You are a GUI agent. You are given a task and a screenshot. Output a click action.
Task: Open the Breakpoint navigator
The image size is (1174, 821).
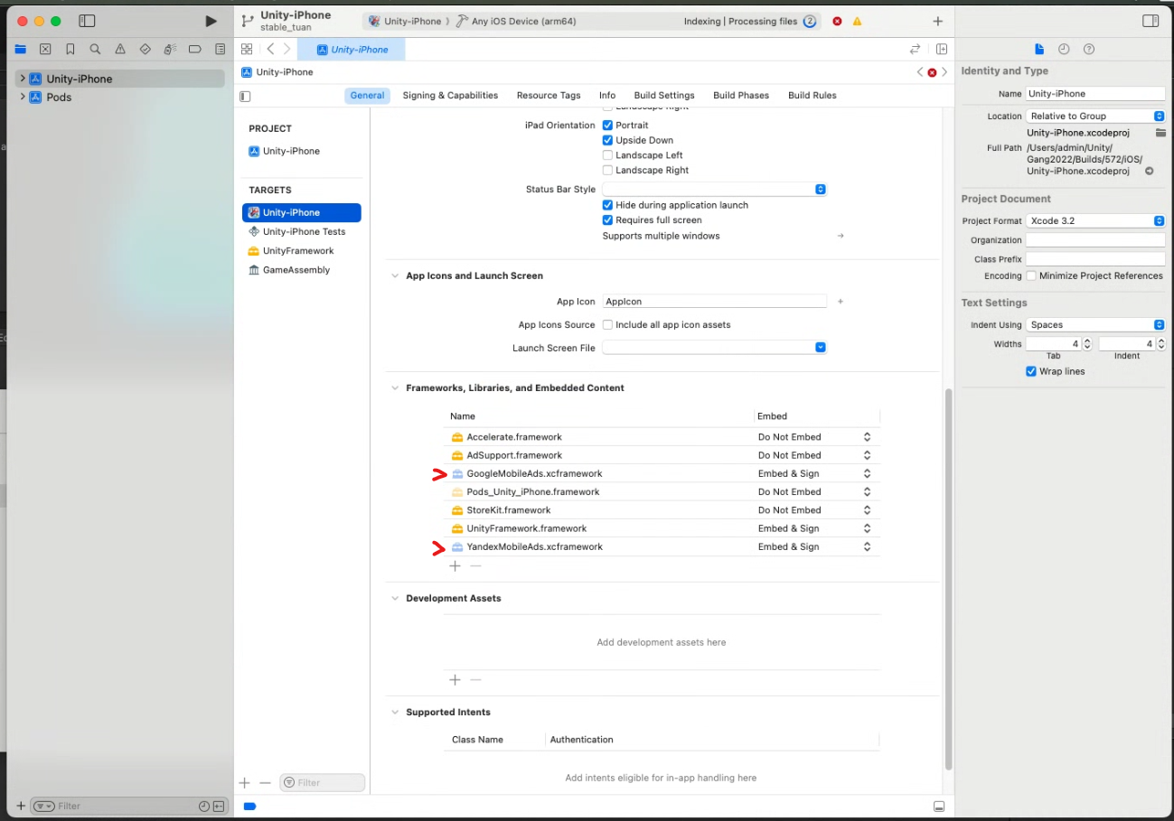[195, 50]
